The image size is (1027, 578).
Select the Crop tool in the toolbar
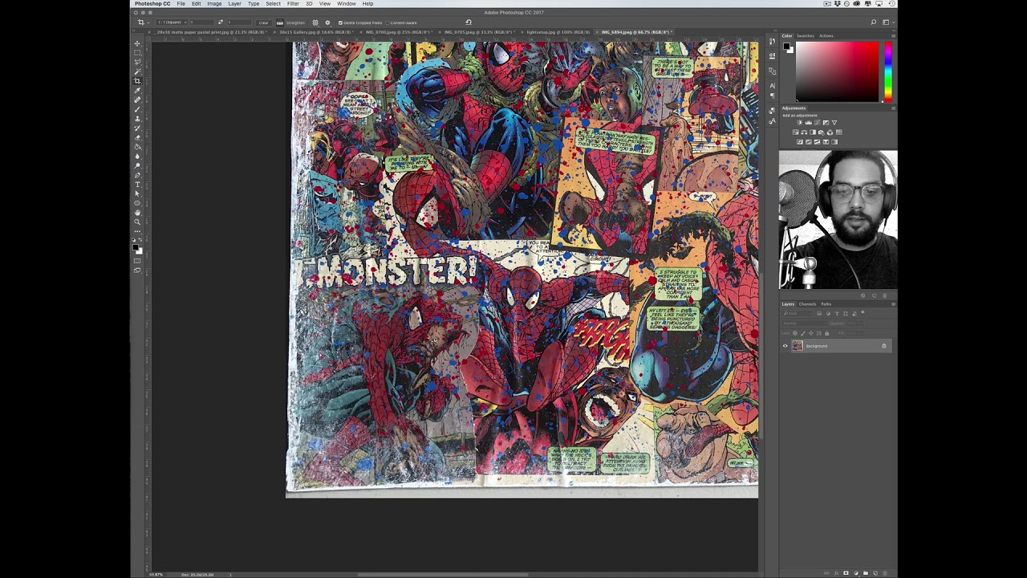point(137,80)
